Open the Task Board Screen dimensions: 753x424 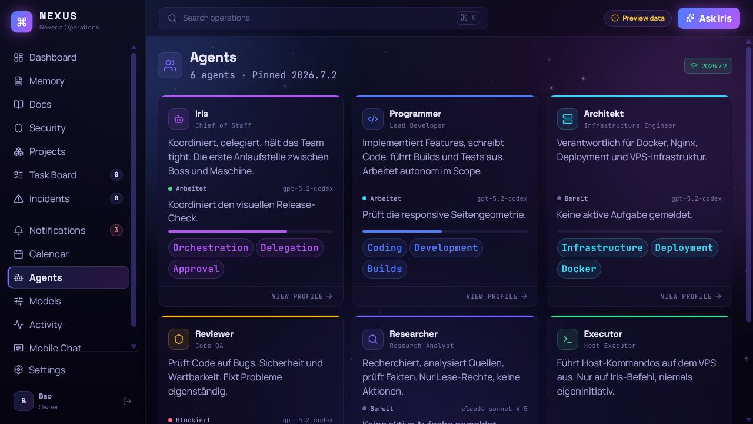68,175
